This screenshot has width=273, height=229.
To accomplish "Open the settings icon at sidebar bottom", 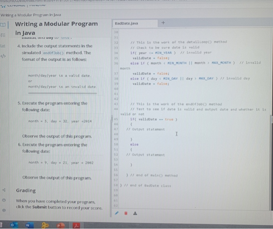I will tap(4, 210).
